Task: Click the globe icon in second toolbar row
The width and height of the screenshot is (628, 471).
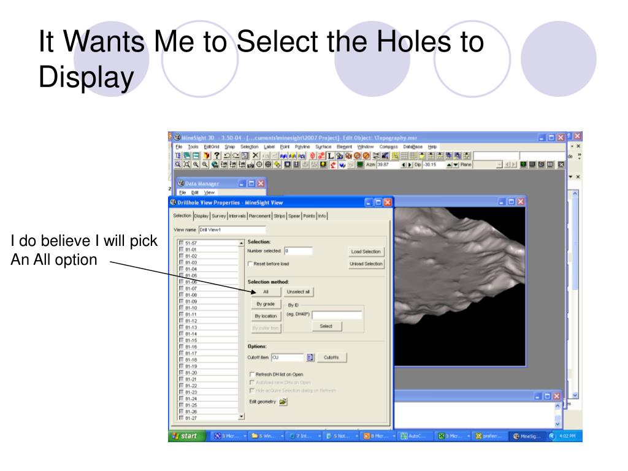Action: [214, 164]
